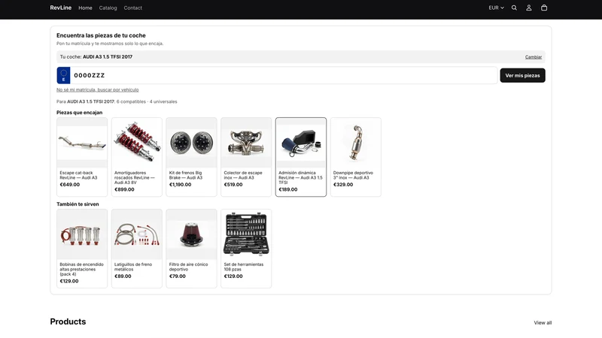Click the 'Colector de escape inox' title
The width and height of the screenshot is (602, 338).
click(x=243, y=175)
